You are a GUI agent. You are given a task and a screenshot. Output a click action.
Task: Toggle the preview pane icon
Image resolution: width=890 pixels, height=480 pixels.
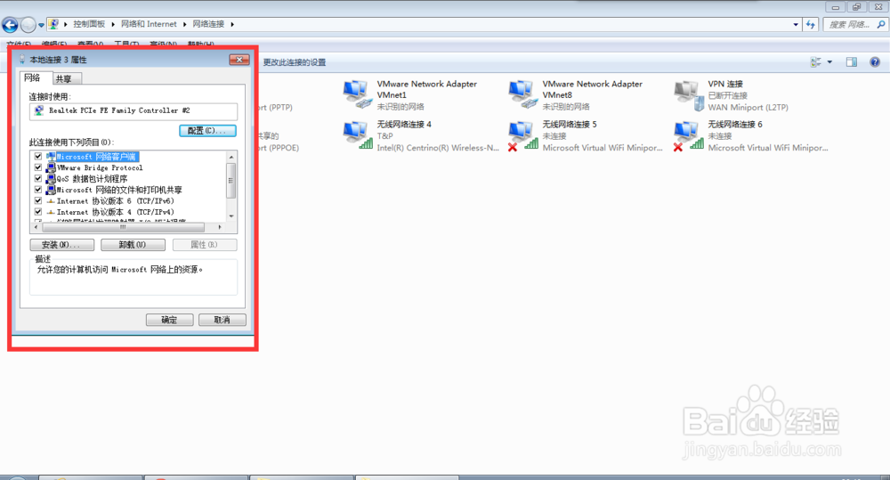point(852,62)
